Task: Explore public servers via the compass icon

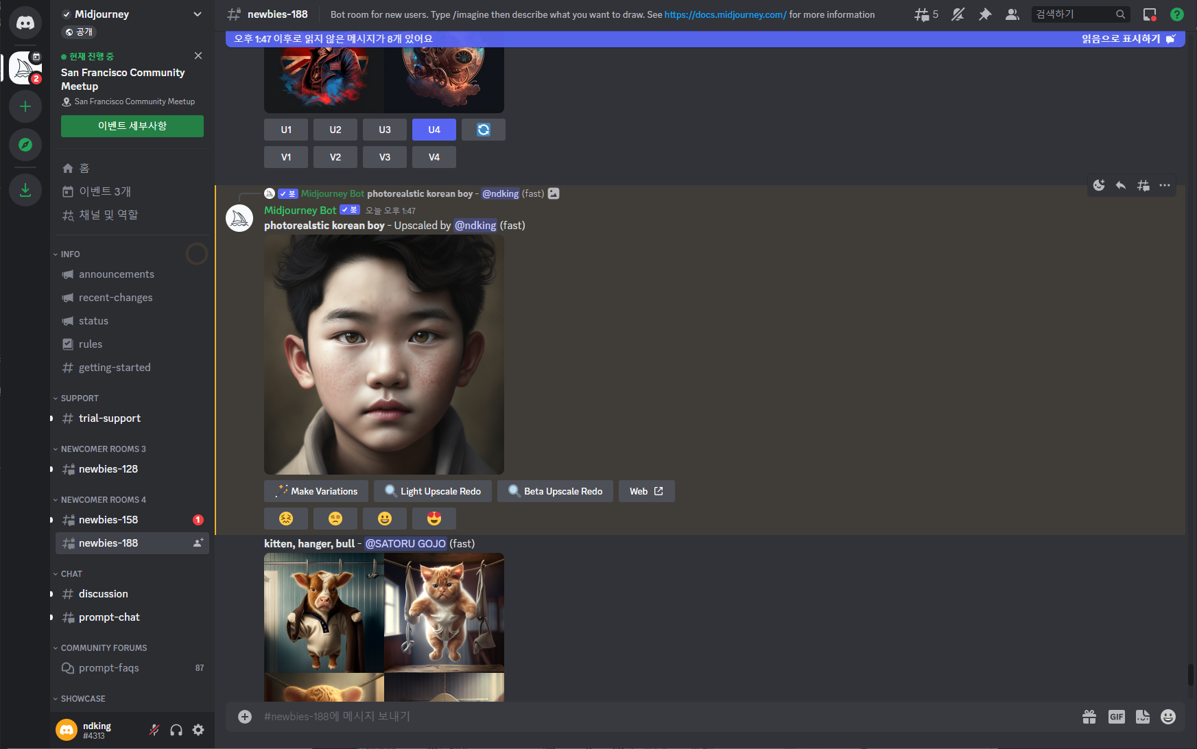Action: click(25, 145)
